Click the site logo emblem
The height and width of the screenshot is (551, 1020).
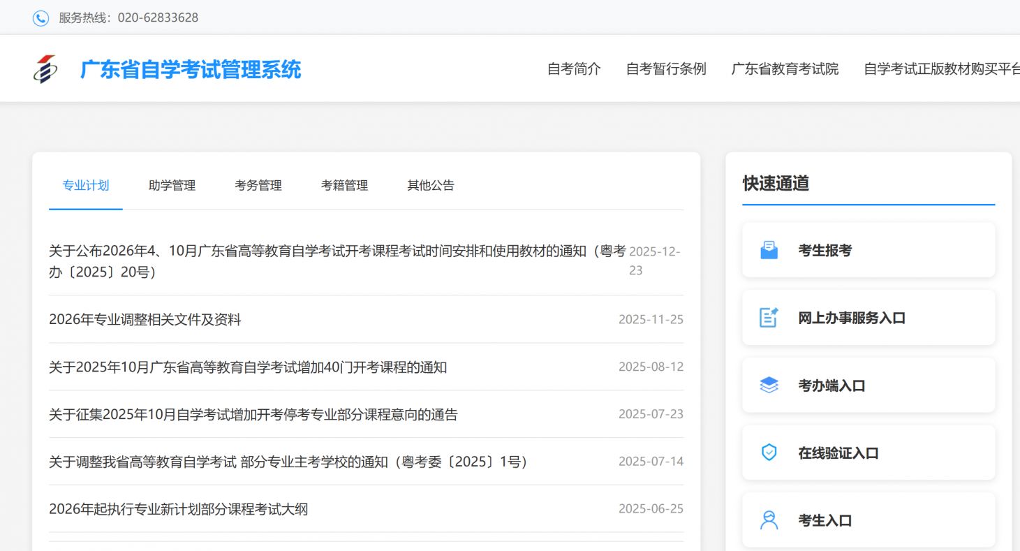pyautogui.click(x=45, y=69)
